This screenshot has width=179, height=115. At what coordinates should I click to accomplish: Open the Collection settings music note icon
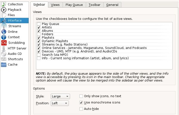(4, 4)
